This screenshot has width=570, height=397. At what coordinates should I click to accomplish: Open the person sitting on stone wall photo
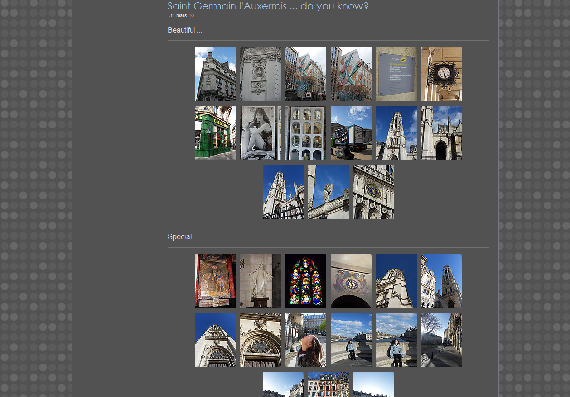[351, 340]
